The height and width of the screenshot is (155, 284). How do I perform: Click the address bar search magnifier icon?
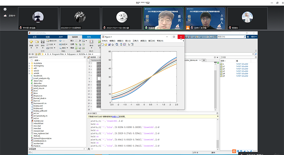[256, 54]
